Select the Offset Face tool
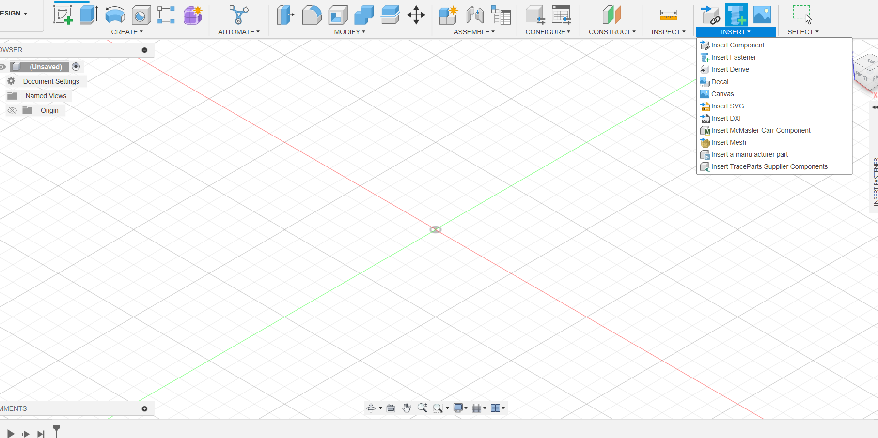 (390, 15)
